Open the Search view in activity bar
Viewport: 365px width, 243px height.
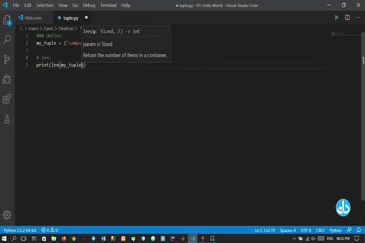coord(7,39)
